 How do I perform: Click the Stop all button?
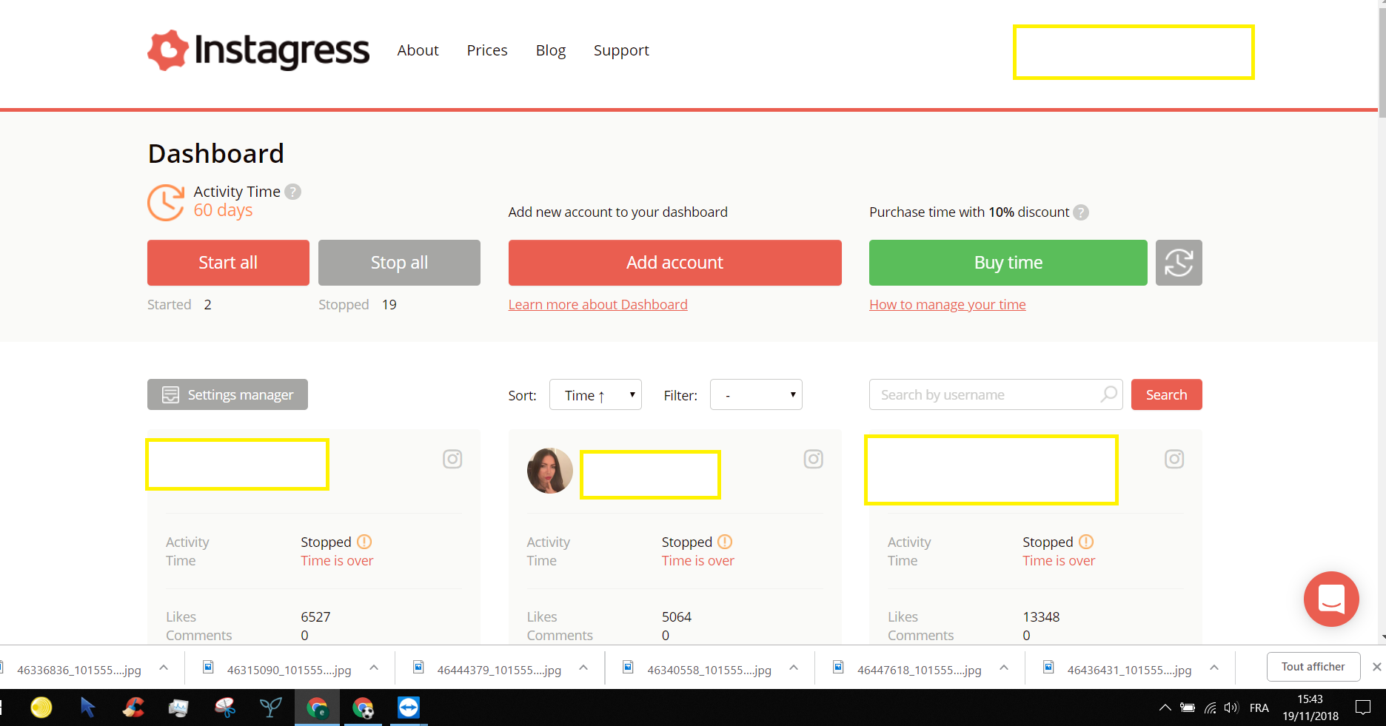(399, 263)
